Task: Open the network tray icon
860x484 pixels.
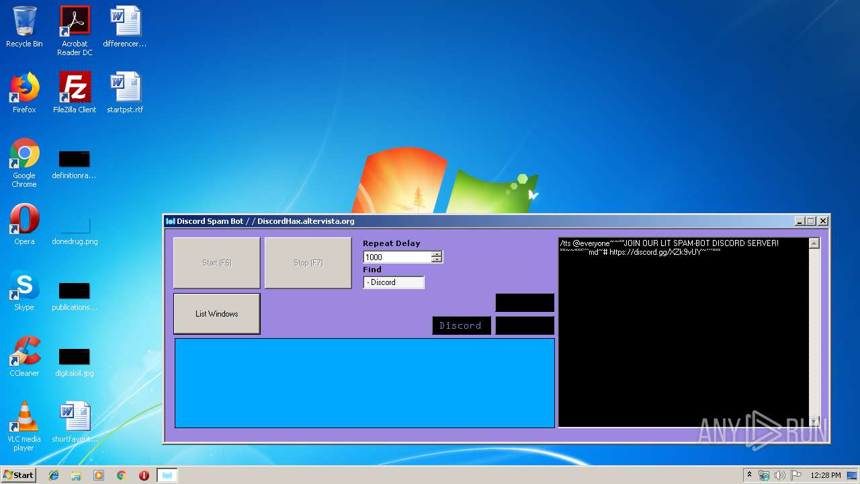Action: click(764, 475)
